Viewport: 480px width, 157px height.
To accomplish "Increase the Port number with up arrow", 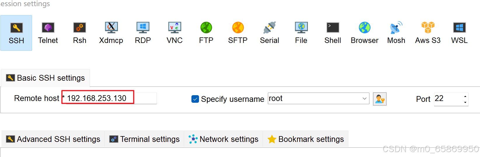I will click(465, 96).
